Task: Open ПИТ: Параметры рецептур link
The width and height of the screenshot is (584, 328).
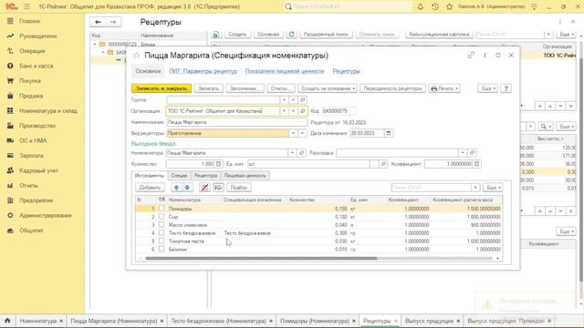Action: (203, 71)
